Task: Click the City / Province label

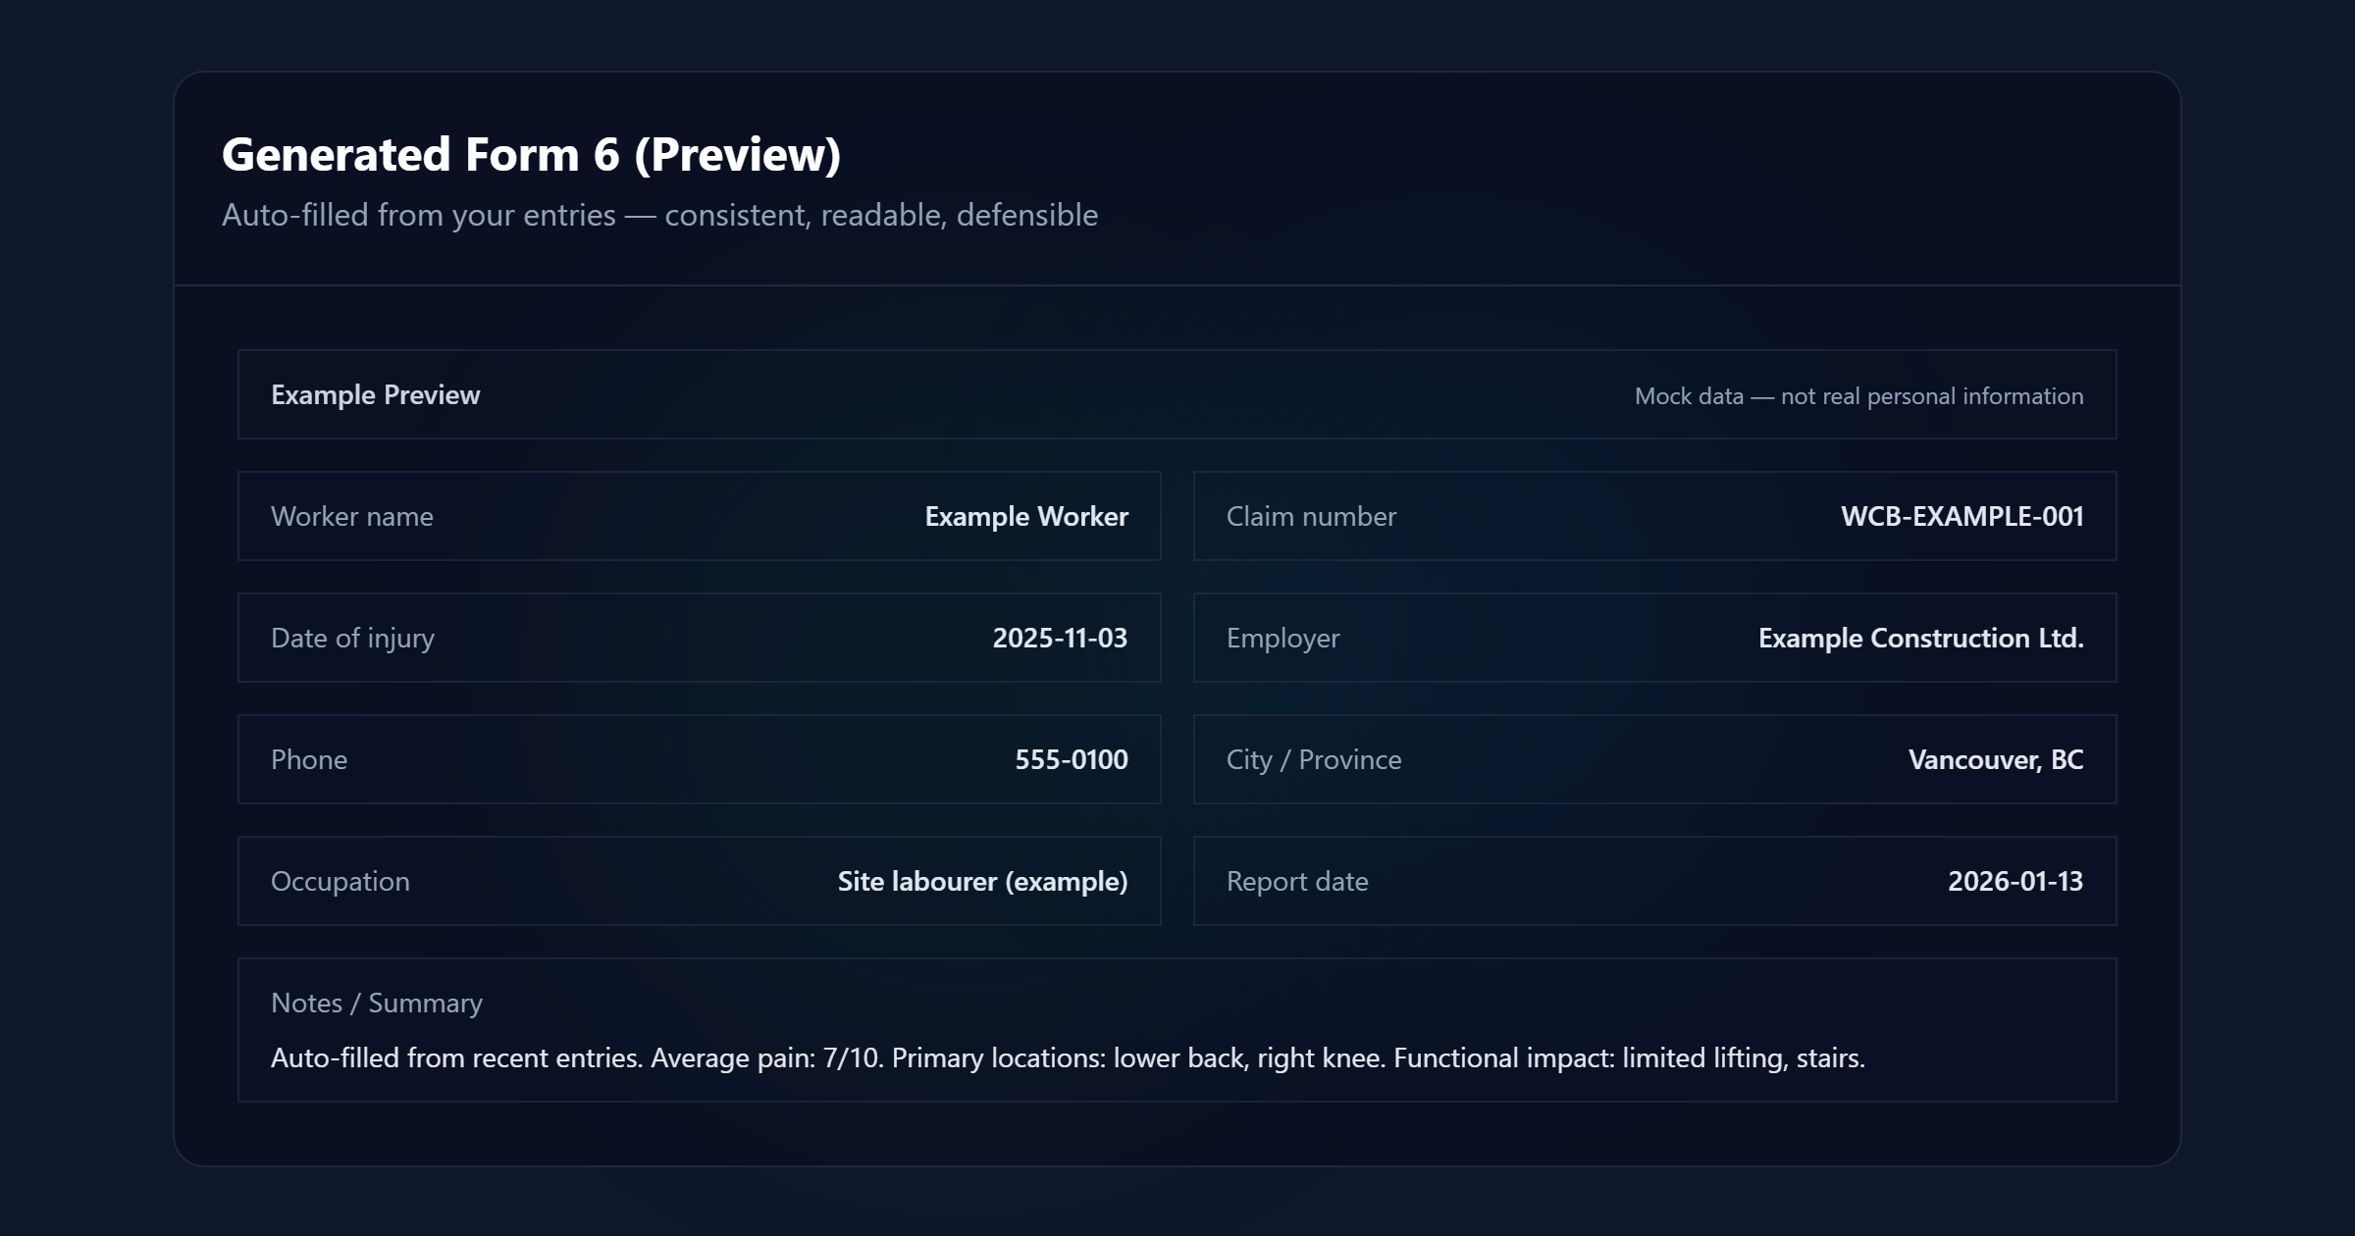Action: tap(1314, 759)
